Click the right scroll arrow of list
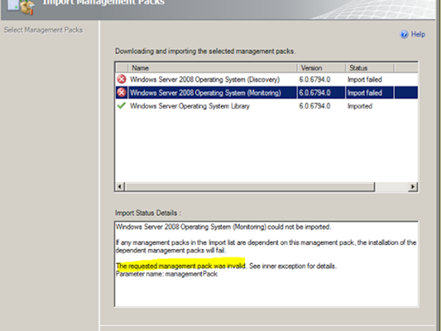The image size is (441, 331). [413, 187]
